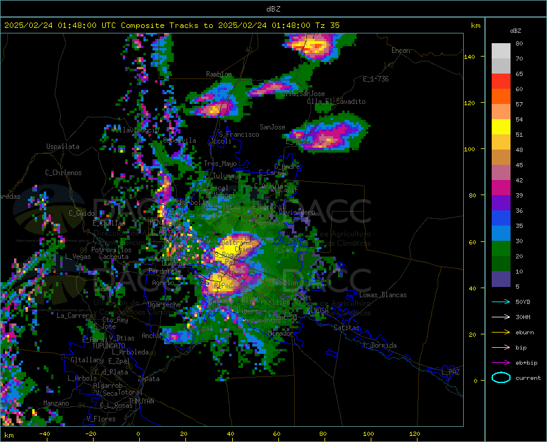Click the slate 10 dBZ legend swatch
Image resolution: width=547 pixels, height=442 pixels.
coord(501,278)
